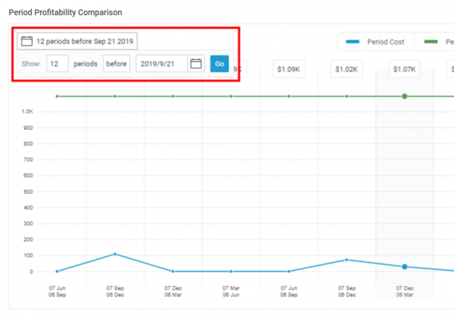Click the first '07 Dec 06 Mar' axis label

coord(173,291)
